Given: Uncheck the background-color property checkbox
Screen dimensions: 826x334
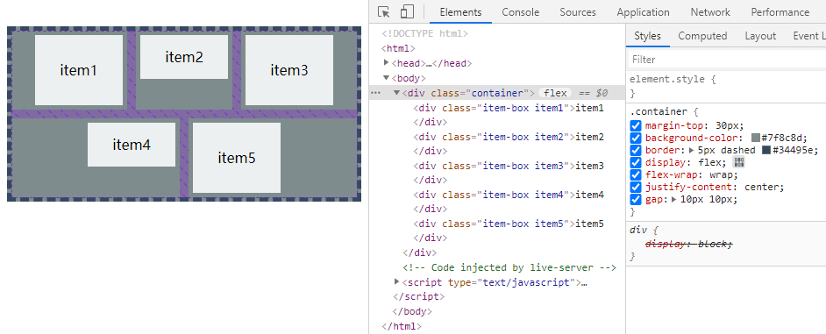Looking at the screenshot, I should coord(636,138).
